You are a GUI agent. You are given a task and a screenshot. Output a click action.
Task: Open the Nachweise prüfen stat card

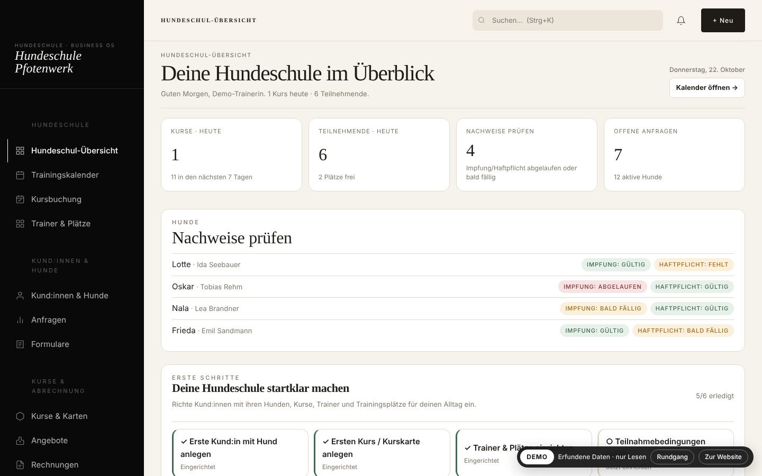[x=527, y=154]
